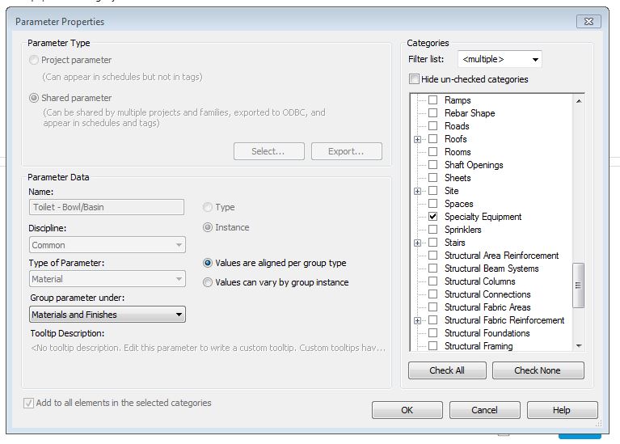
Task: Check the Sheets category box
Action: tap(433, 178)
